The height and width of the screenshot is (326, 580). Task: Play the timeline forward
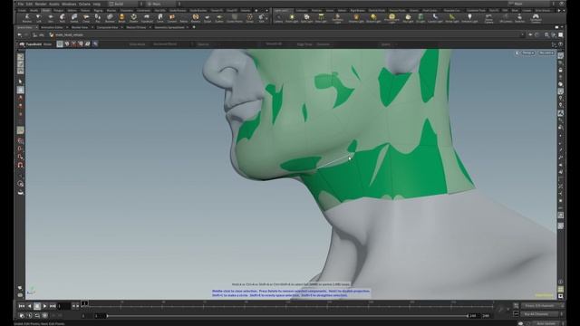(x=44, y=306)
